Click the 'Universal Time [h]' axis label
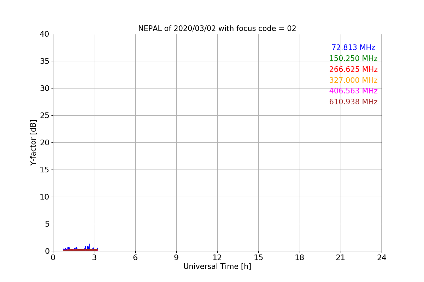The image size is (424, 282). tap(217, 266)
